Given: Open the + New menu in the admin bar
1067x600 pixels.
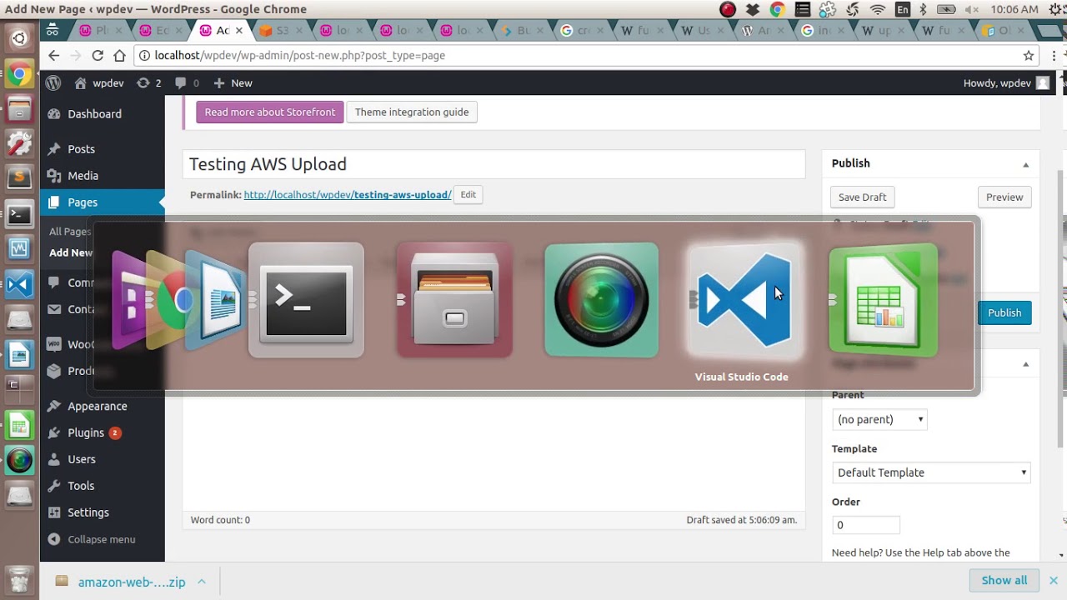Looking at the screenshot, I should tap(233, 82).
